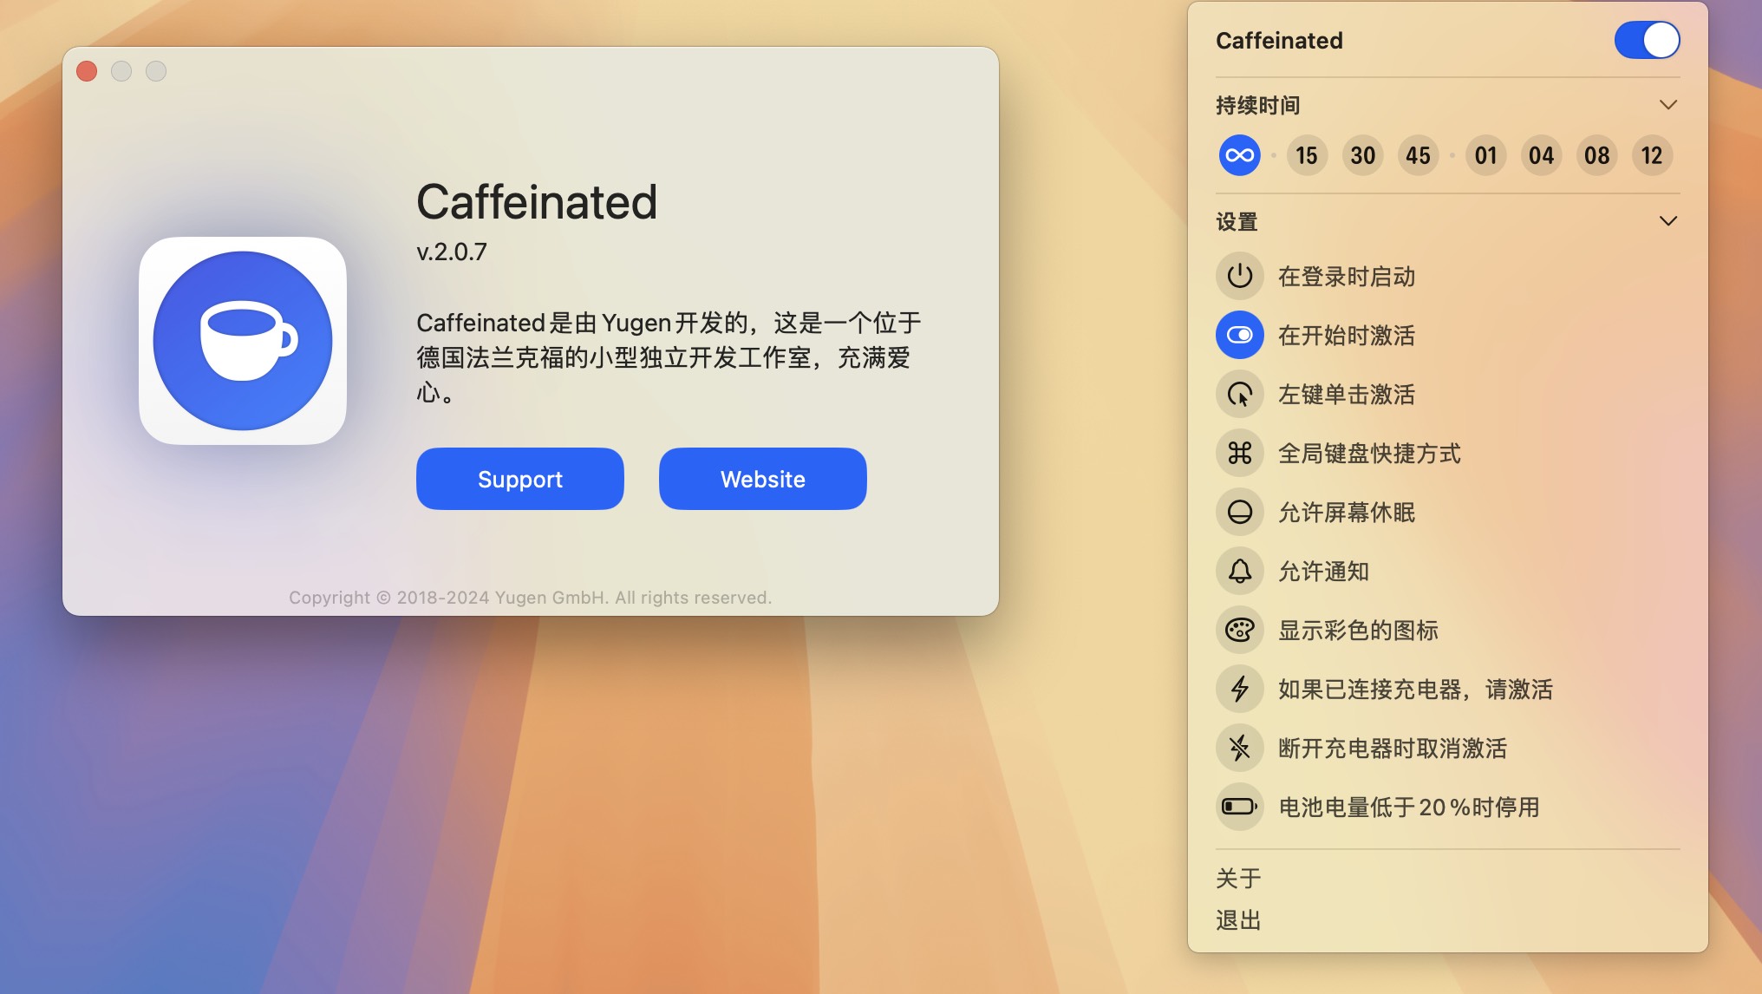Toggle the main Caffeinated on/off switch
The height and width of the screenshot is (994, 1762).
point(1648,40)
